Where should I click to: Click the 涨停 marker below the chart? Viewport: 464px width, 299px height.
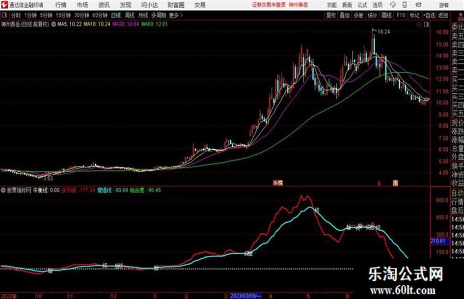click(x=277, y=183)
